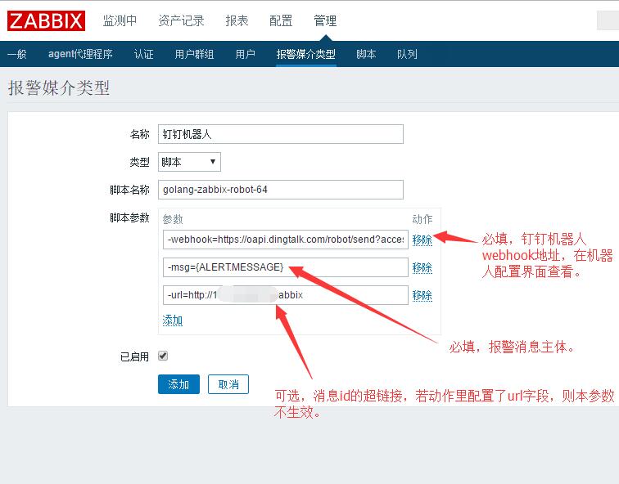This screenshot has width=619, height=484.
Task: Open the 管理 top menu
Action: coord(325,20)
